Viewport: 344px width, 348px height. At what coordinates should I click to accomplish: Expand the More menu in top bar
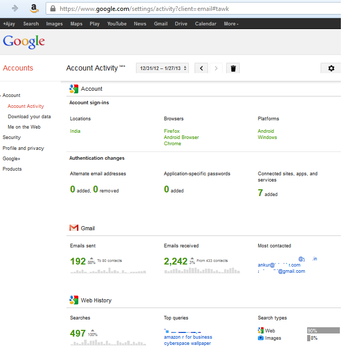231,24
